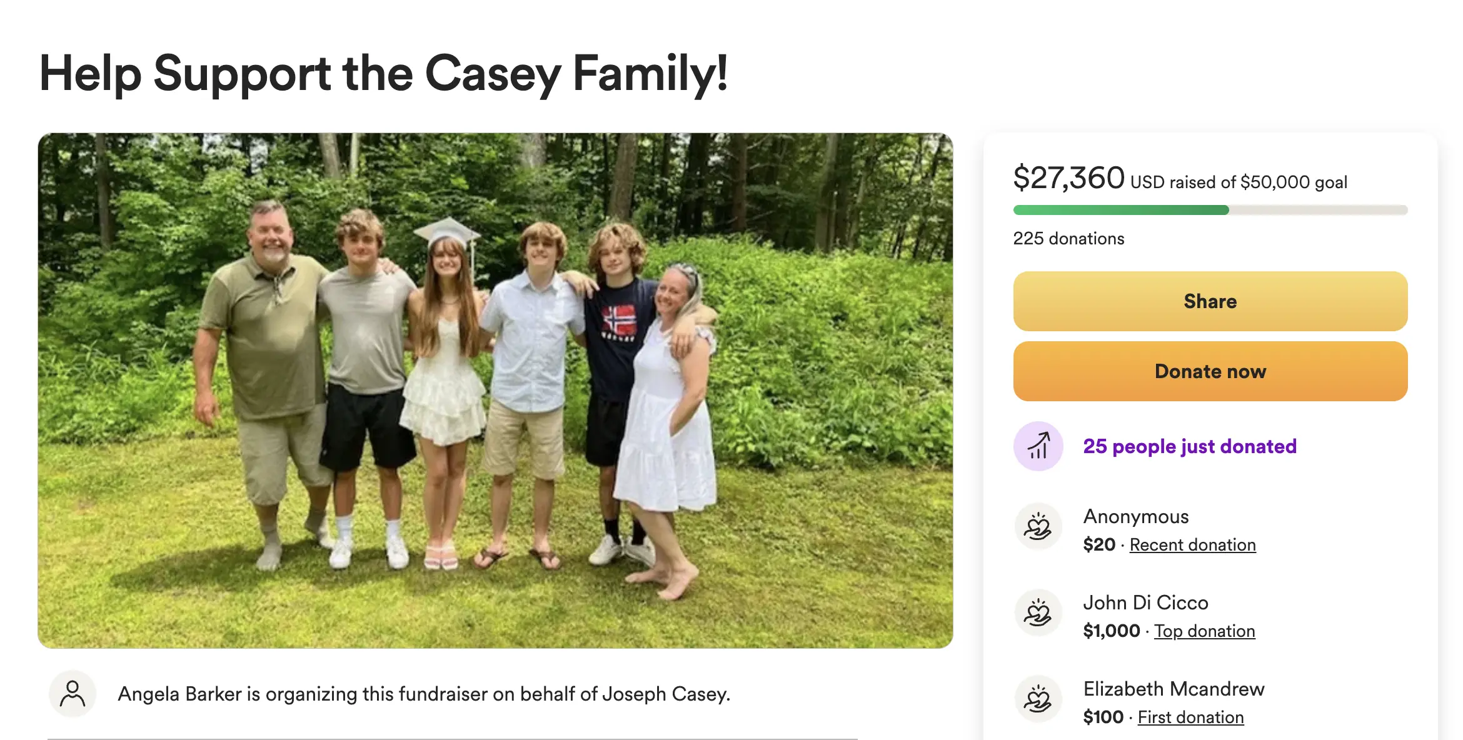Screen dimensions: 1463x740
Task: Open the Casey family photo
Action: pyautogui.click(x=495, y=390)
